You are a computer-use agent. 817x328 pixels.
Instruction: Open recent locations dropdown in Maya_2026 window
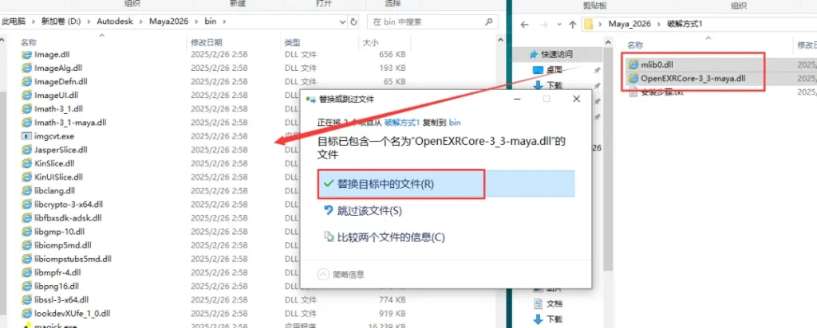click(x=555, y=22)
